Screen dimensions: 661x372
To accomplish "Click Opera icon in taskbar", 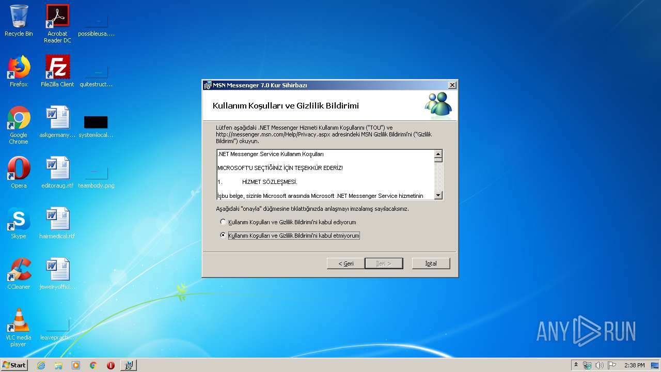I will tap(111, 365).
